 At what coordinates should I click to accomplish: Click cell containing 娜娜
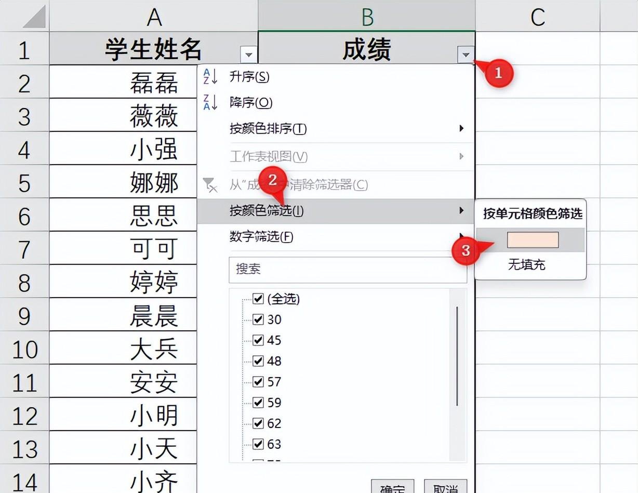124,182
